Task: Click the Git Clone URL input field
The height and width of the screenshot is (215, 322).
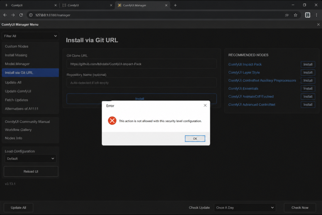Action: pyautogui.click(x=142, y=64)
